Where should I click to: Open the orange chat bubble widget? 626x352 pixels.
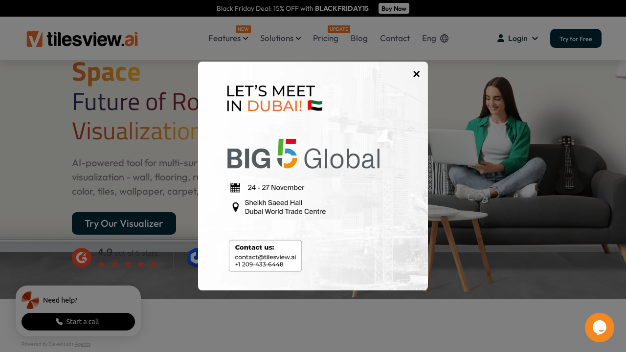click(x=599, y=327)
